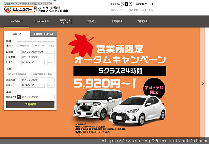Click the 予約検索 button
This screenshot has width=209, height=144.
[x=30, y=104]
